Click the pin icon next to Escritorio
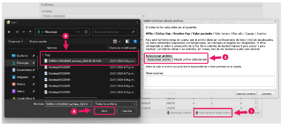 pos(33,56)
